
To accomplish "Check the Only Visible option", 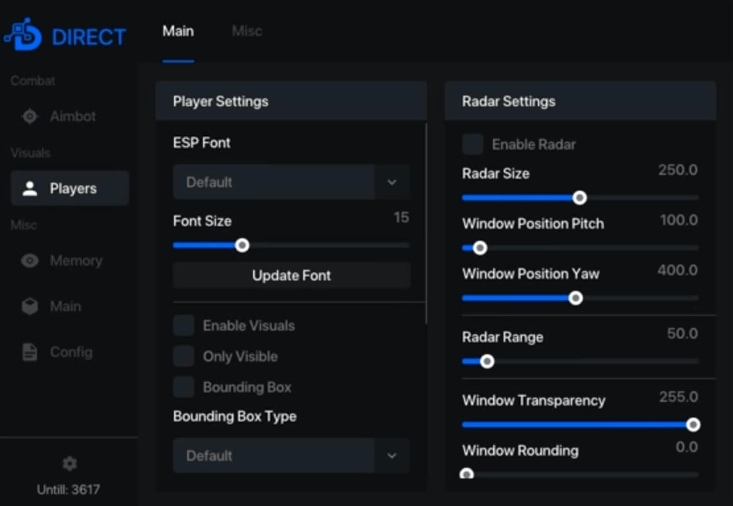I will 183,356.
